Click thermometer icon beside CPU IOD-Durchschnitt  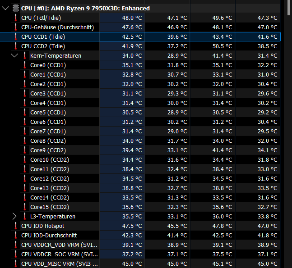(16, 235)
